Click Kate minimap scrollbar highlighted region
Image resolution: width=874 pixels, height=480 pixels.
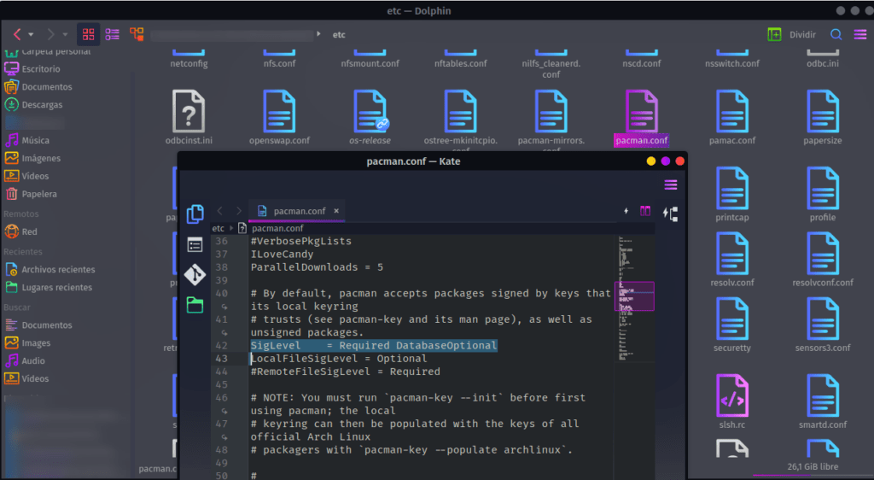point(634,296)
